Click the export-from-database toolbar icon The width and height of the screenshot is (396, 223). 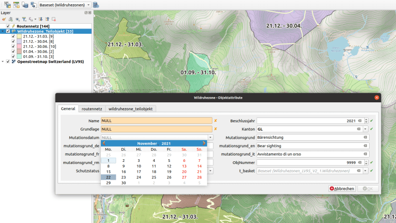pyautogui.click(x=33, y=5)
